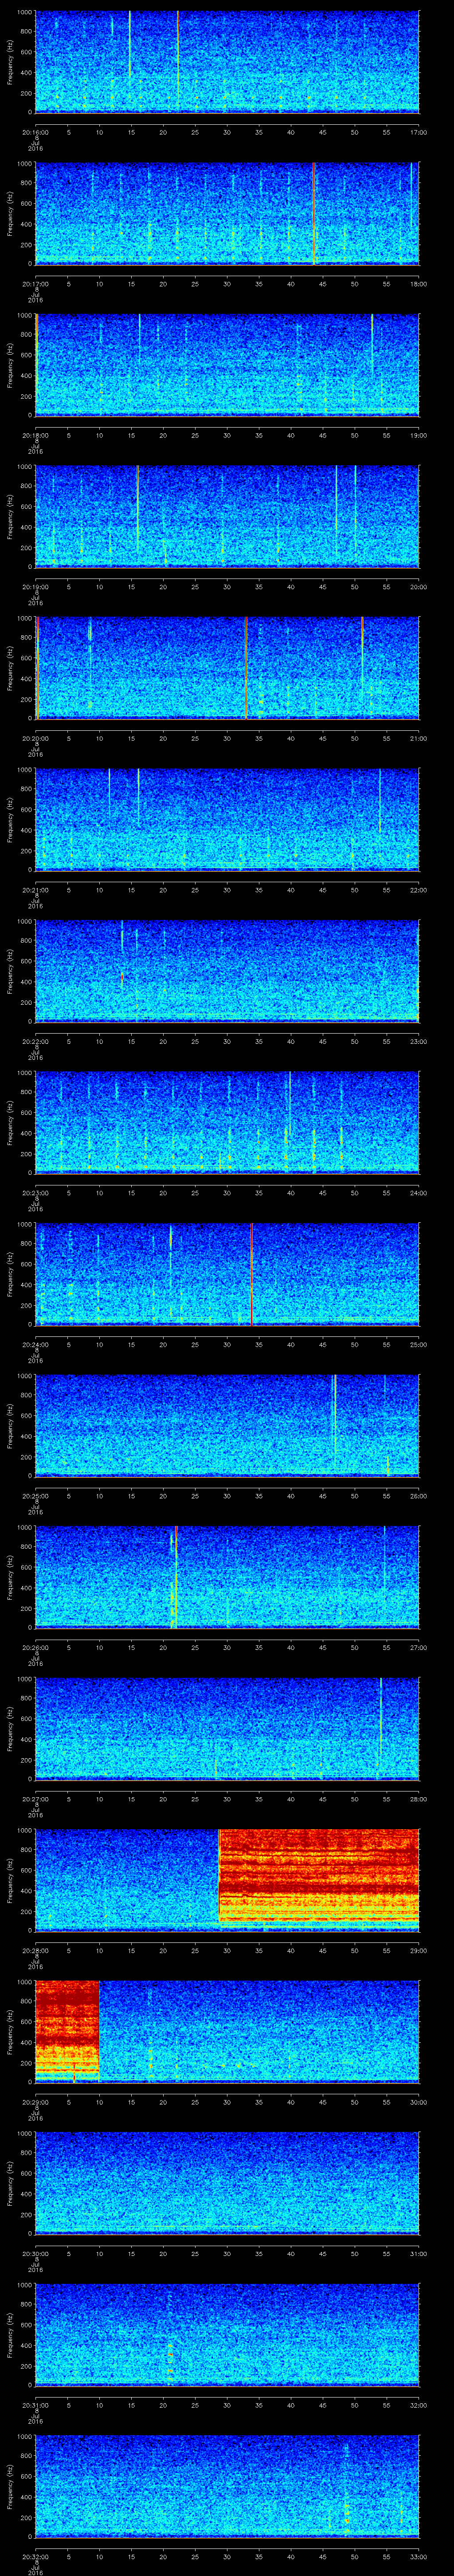Click the 20:23:00 start time label
The height and width of the screenshot is (2576, 454).
(x=35, y=1193)
